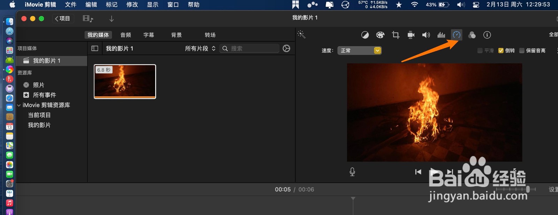Click the search field in browser
This screenshot has width=558, height=215.
tap(249, 48)
